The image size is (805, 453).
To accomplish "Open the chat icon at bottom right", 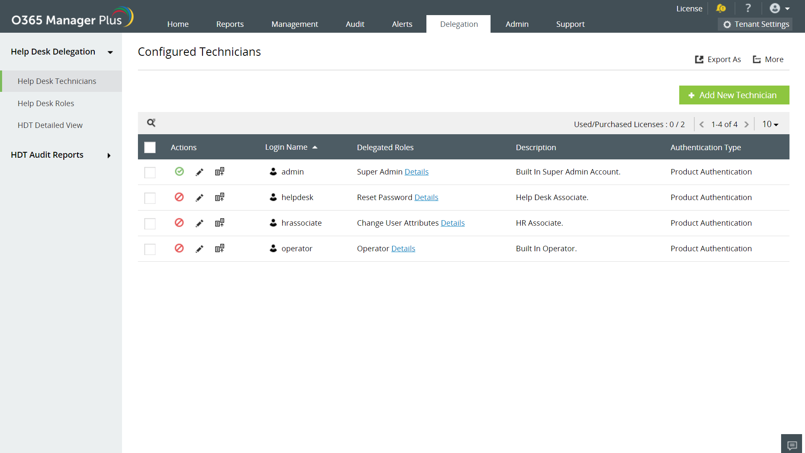I will (792, 445).
